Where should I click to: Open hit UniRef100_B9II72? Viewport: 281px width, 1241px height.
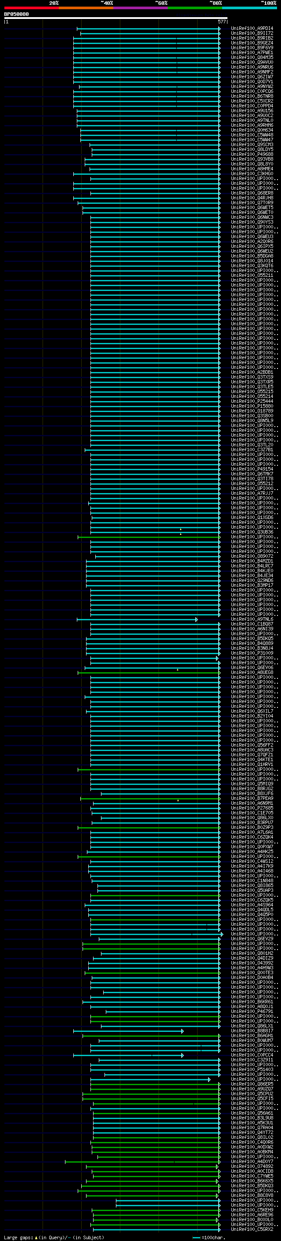(252, 33)
